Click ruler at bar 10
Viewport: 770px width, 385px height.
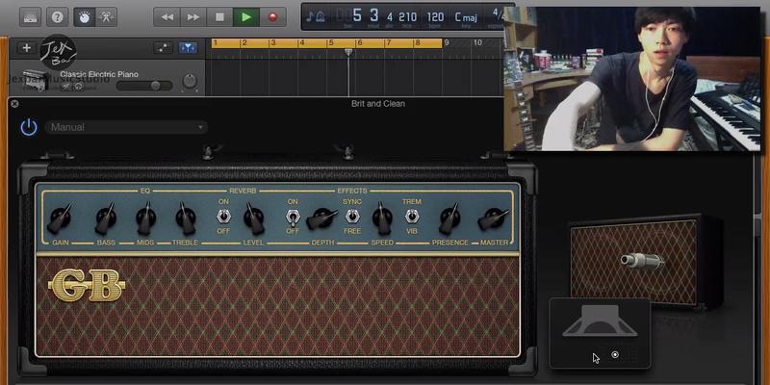tap(477, 42)
